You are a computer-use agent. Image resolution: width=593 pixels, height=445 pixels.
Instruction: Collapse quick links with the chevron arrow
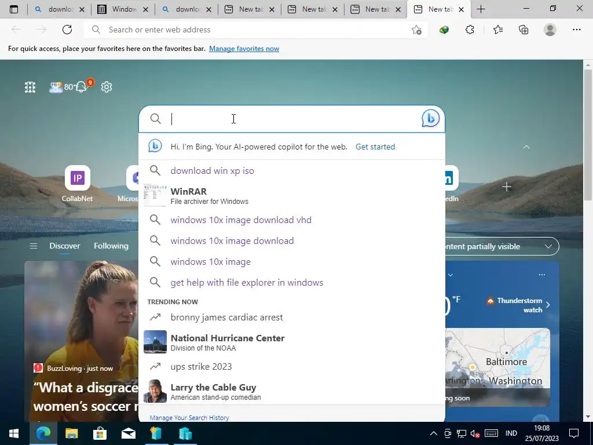(x=526, y=147)
